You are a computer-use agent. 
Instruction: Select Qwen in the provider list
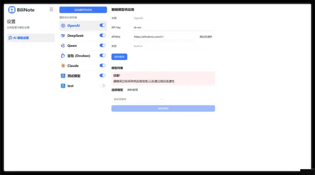83,45
